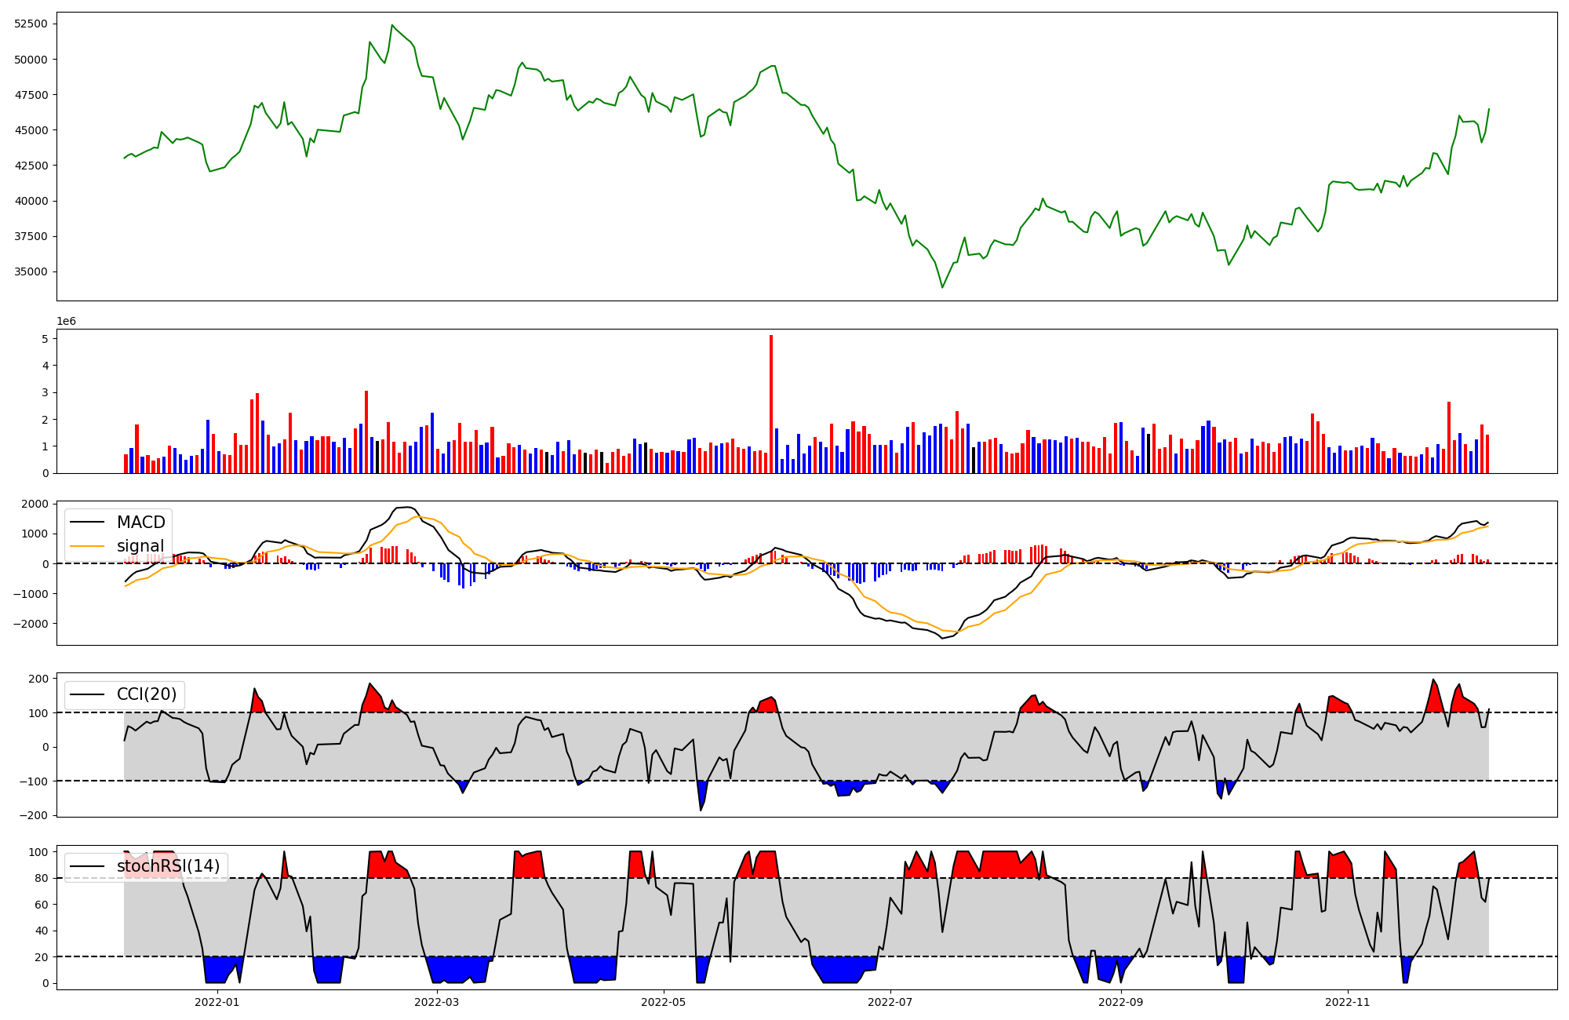Click the 5 label on volume axis
Screen dimensions: 1569x1020
coord(46,339)
